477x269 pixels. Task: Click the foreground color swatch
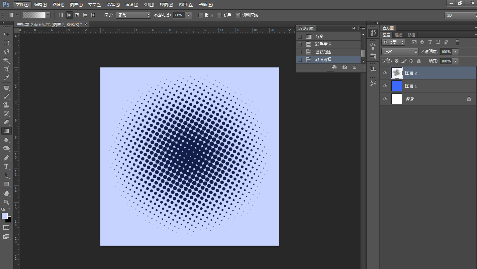4,216
